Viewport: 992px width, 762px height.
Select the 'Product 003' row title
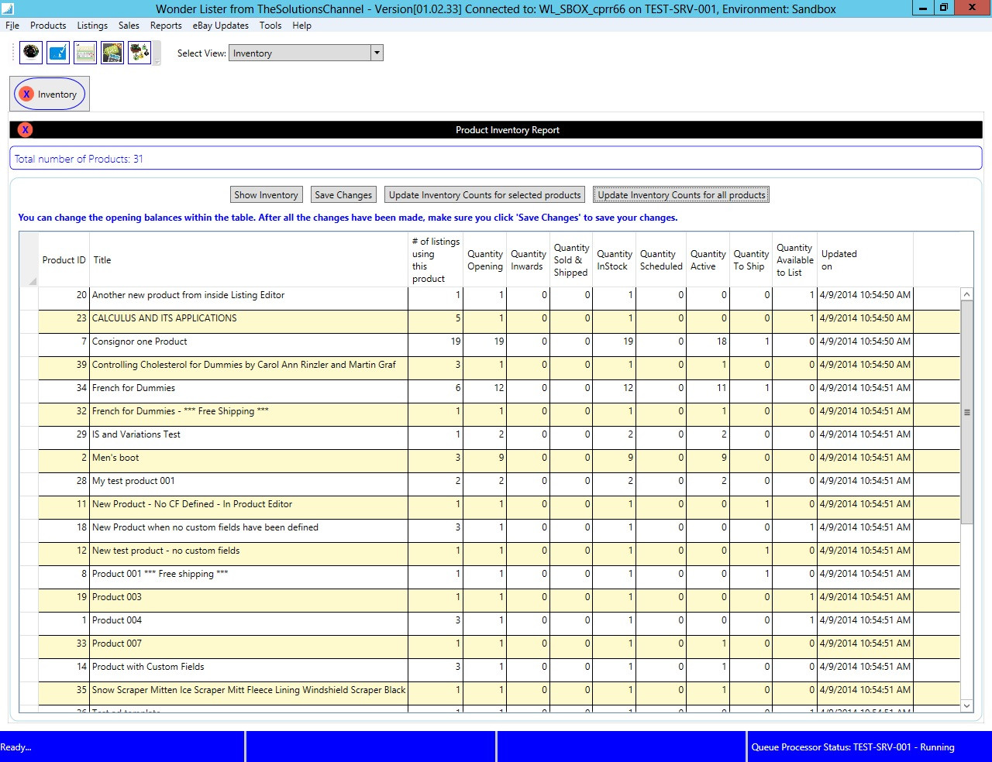tap(117, 597)
